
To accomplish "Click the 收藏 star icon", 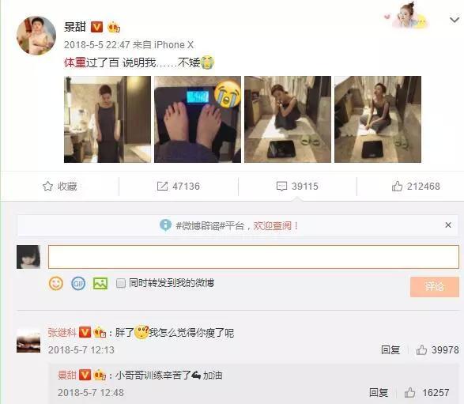I will click(x=47, y=186).
